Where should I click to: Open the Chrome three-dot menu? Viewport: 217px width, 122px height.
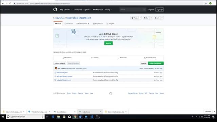coord(214,3)
